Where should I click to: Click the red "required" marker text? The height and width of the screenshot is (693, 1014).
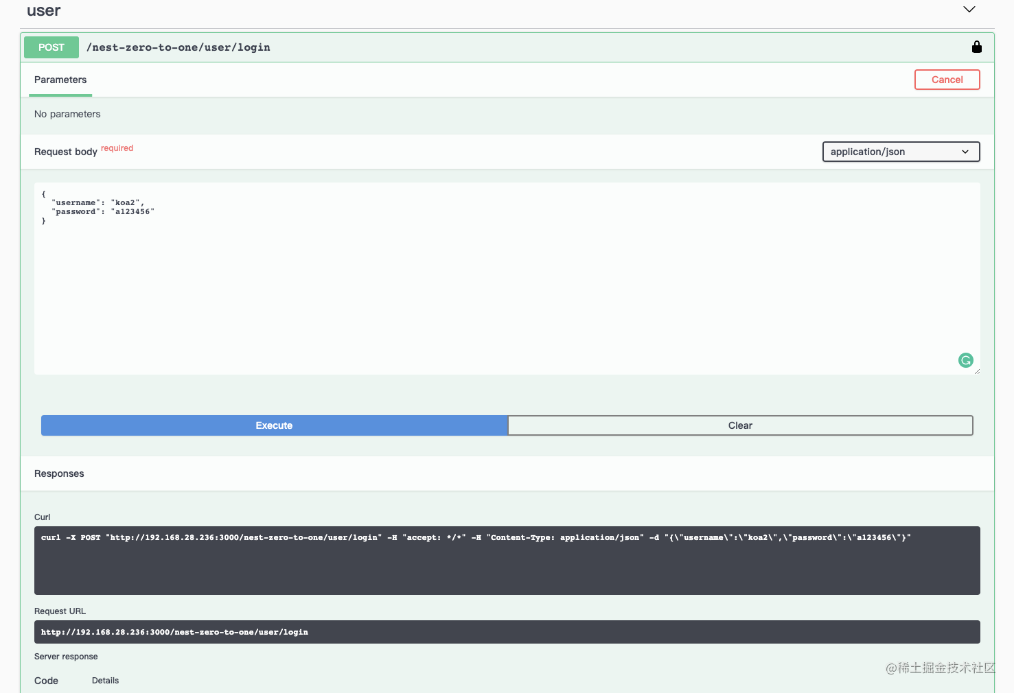pos(117,148)
